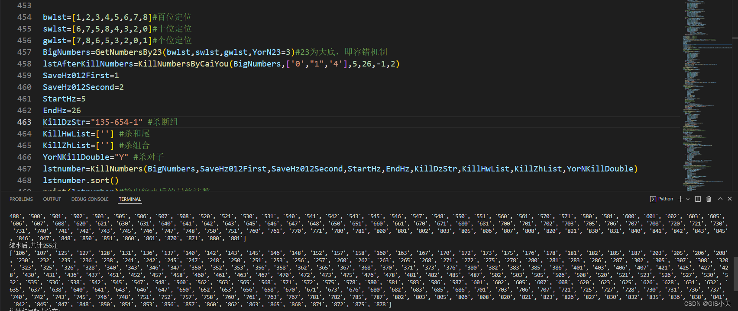Switch to the PROBLEMS panel tab

coord(21,199)
